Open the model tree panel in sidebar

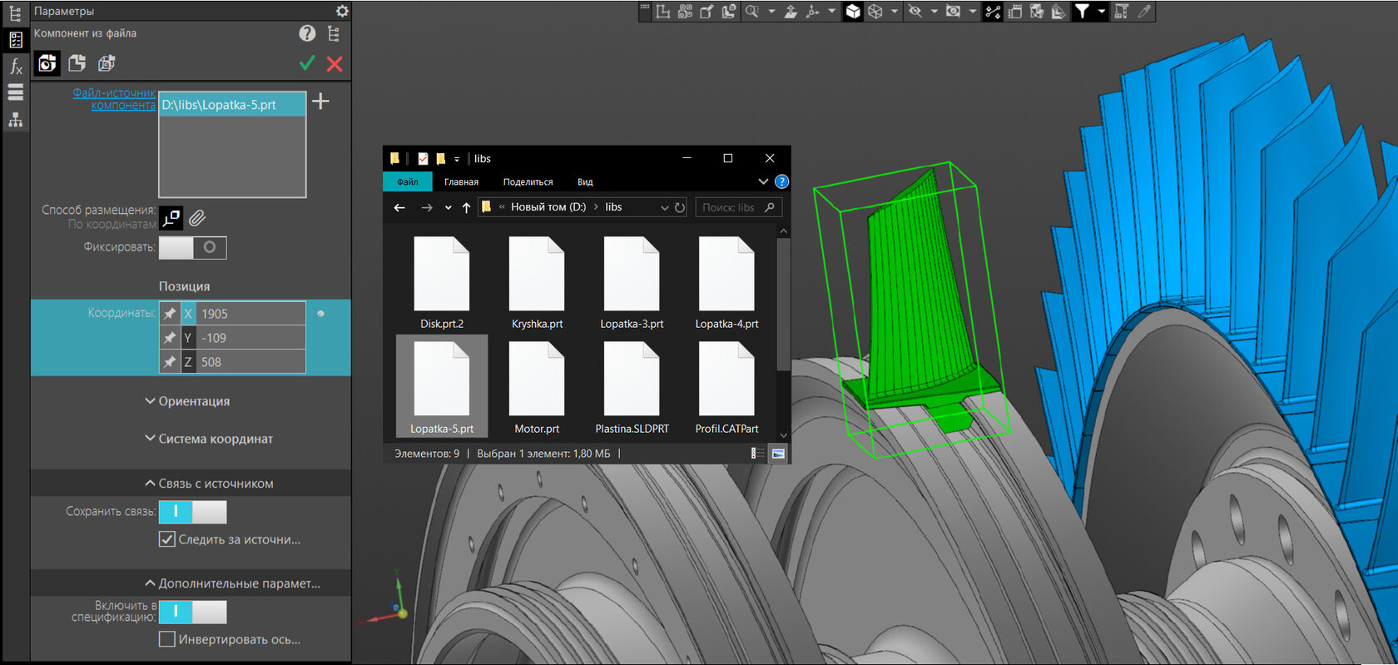[x=15, y=13]
